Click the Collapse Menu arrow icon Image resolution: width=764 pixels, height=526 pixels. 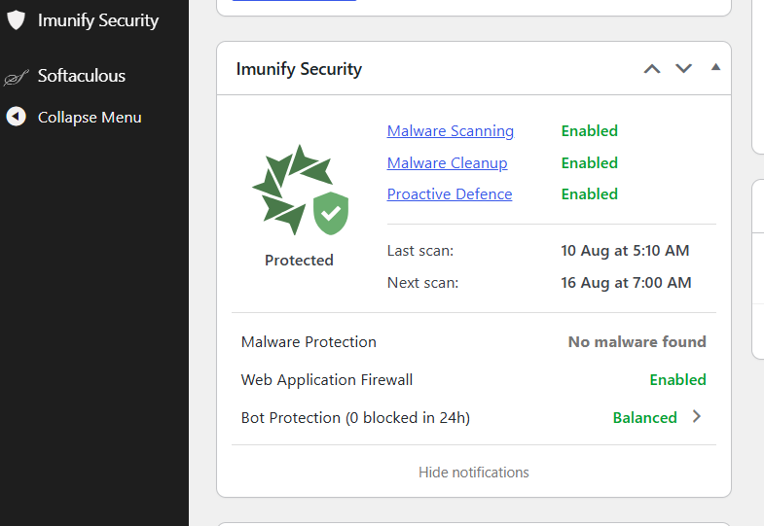(x=17, y=117)
